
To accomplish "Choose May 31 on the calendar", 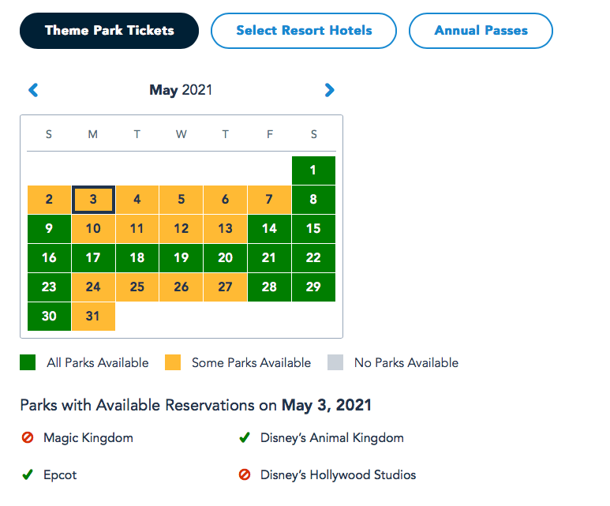I will pyautogui.click(x=93, y=317).
